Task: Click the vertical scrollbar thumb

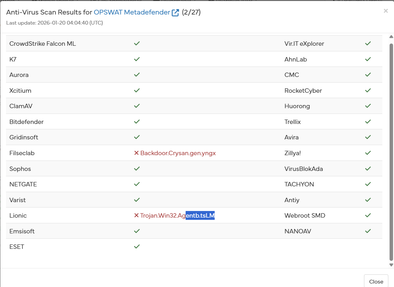Action: pos(391,151)
